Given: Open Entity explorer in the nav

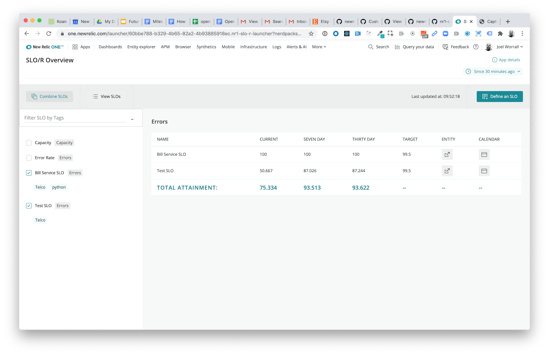Looking at the screenshot, I should (x=141, y=47).
